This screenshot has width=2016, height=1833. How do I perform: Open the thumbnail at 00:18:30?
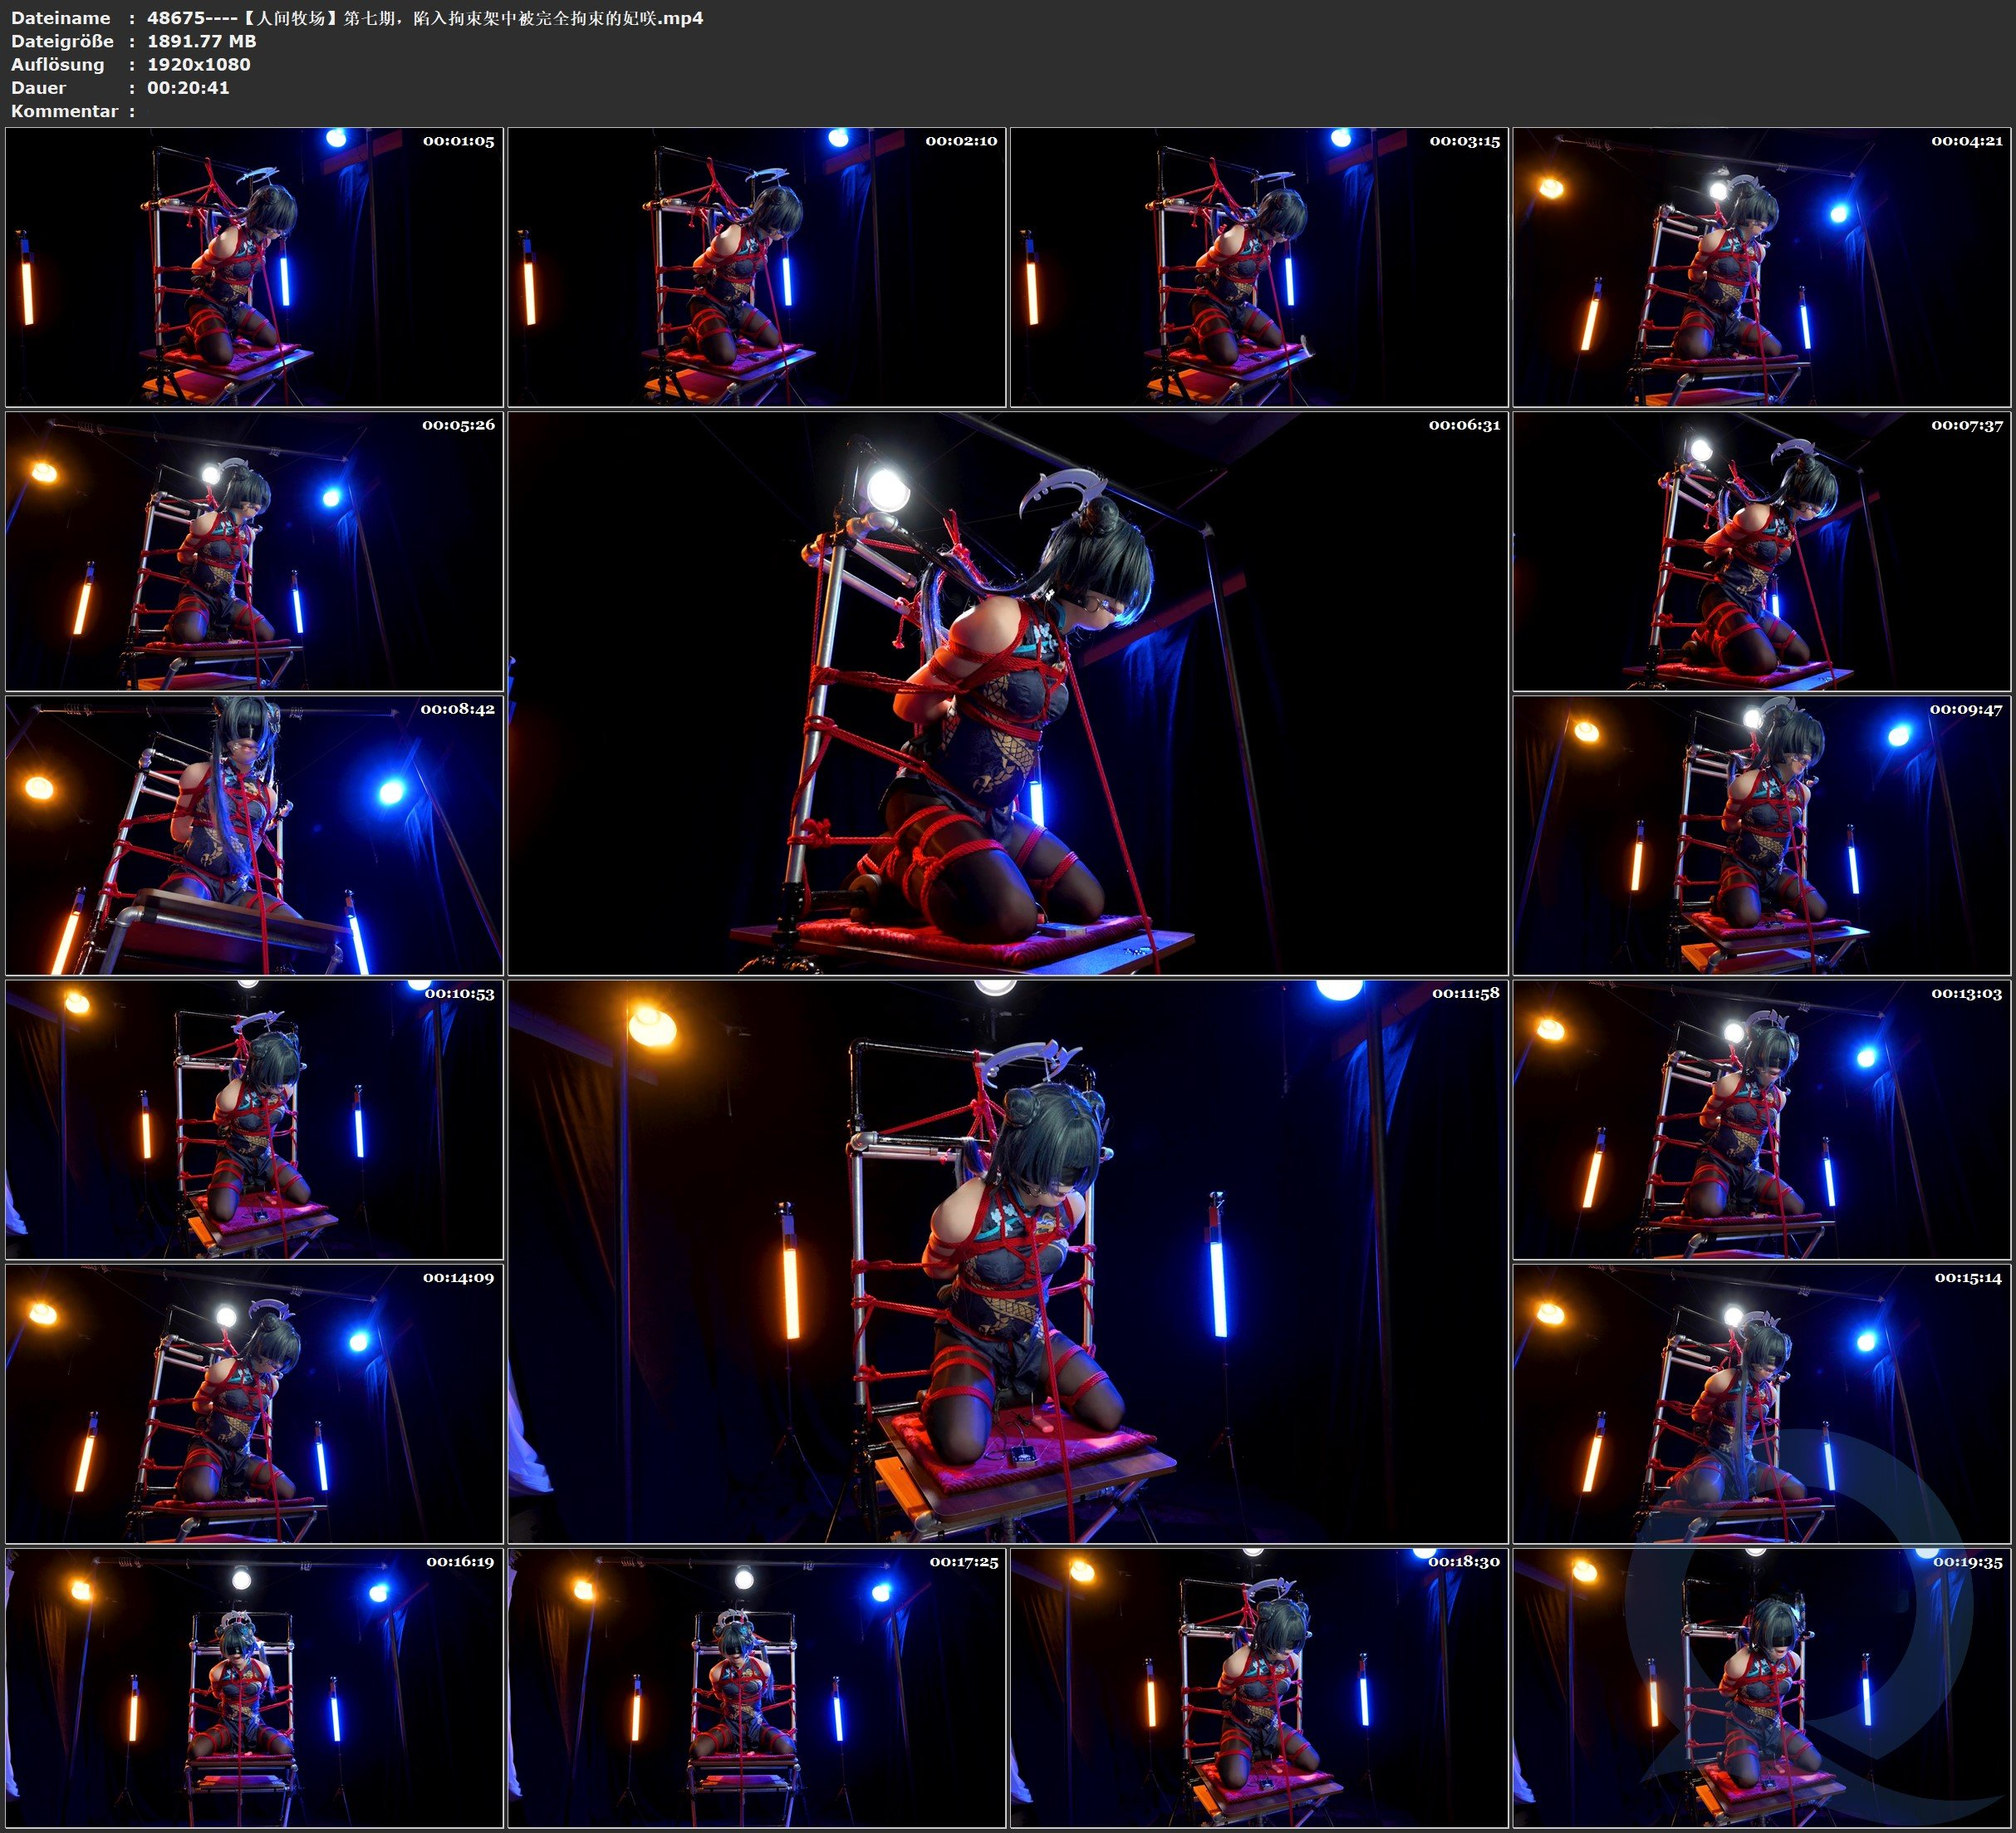pos(1259,1688)
